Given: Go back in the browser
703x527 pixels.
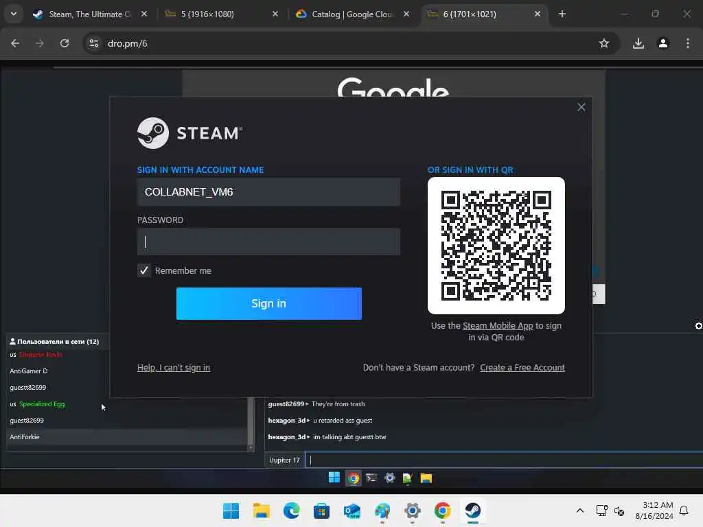Looking at the screenshot, I should point(15,43).
